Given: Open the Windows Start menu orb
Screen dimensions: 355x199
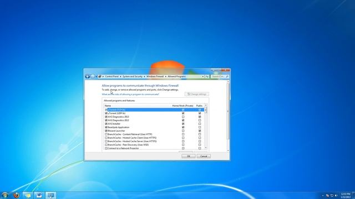Looking at the screenshot, I should pyautogui.click(x=5, y=195).
